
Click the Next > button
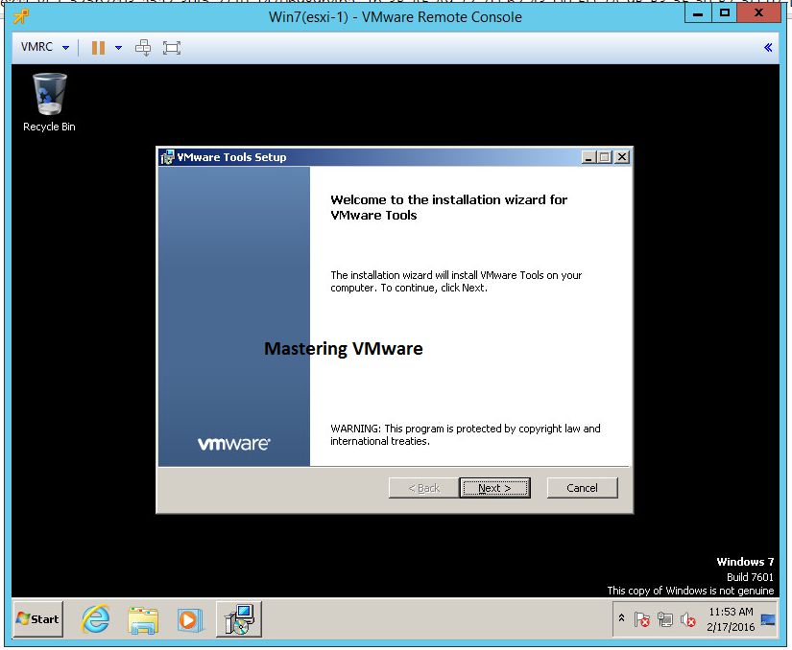coord(495,488)
